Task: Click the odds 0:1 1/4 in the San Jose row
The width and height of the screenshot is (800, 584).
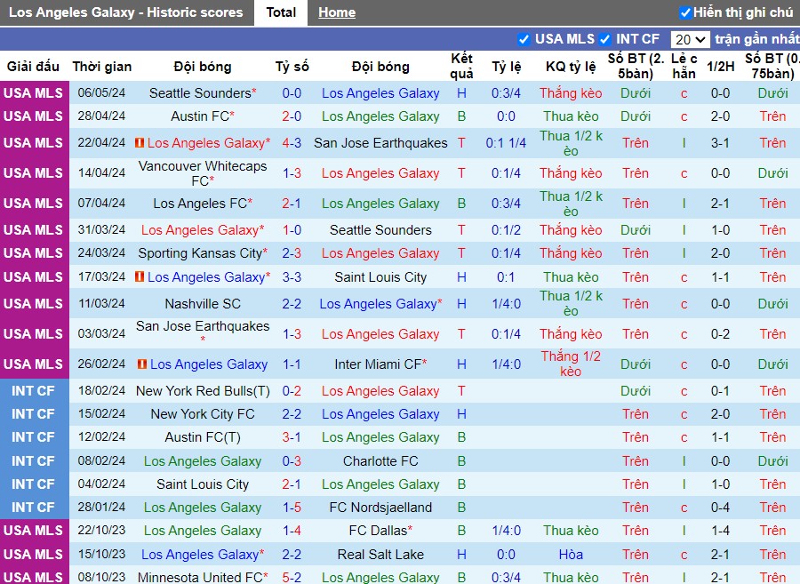Action: click(x=506, y=143)
